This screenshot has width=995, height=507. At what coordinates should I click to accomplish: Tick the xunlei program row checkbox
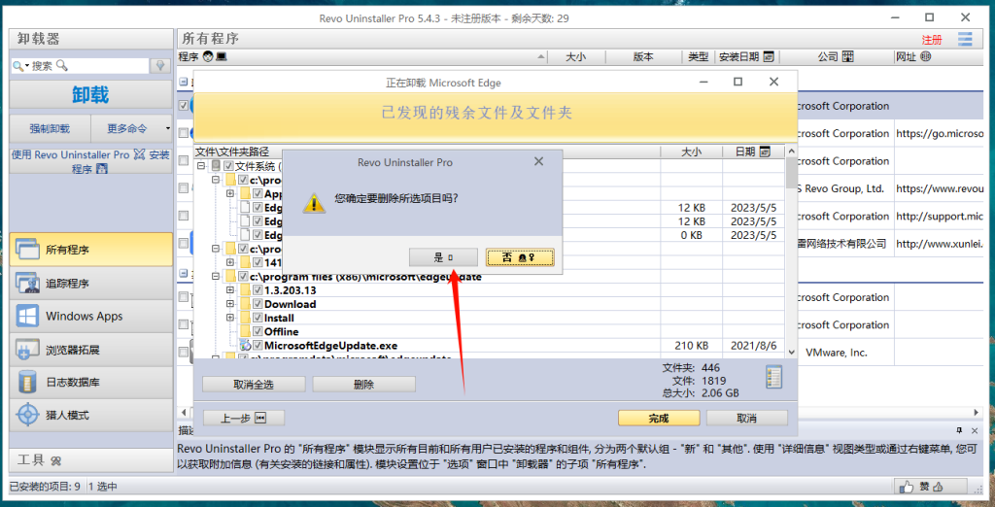click(183, 243)
